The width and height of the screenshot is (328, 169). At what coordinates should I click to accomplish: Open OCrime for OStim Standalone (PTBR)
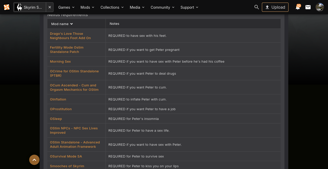coord(74,73)
